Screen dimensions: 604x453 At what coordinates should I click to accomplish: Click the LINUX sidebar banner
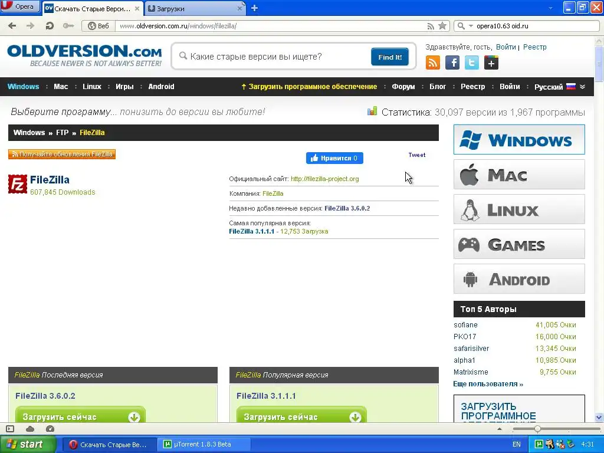tap(519, 209)
